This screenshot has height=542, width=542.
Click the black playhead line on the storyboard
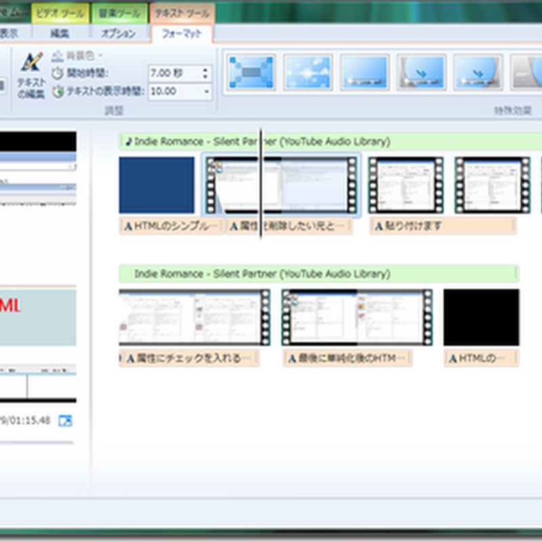tap(261, 183)
